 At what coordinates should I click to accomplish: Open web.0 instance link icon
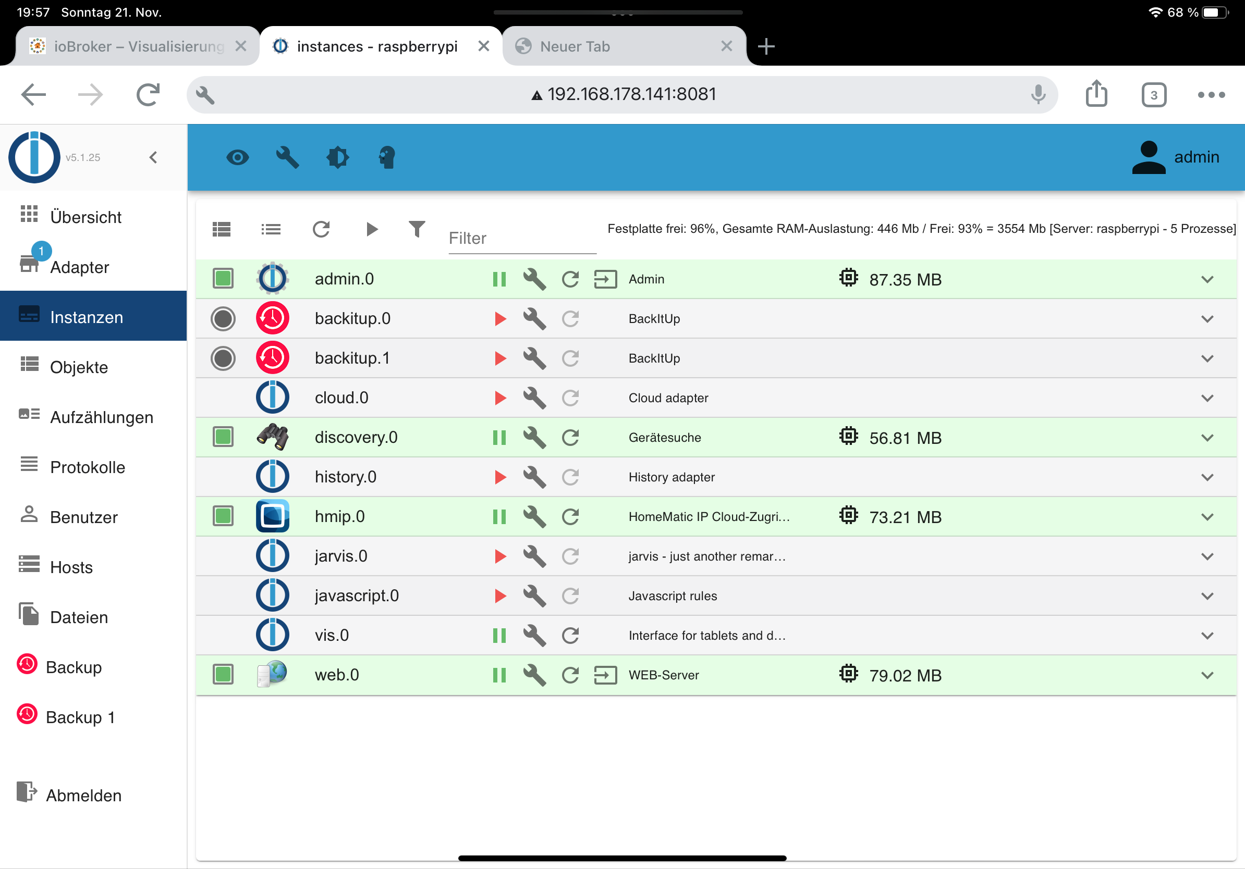(605, 675)
